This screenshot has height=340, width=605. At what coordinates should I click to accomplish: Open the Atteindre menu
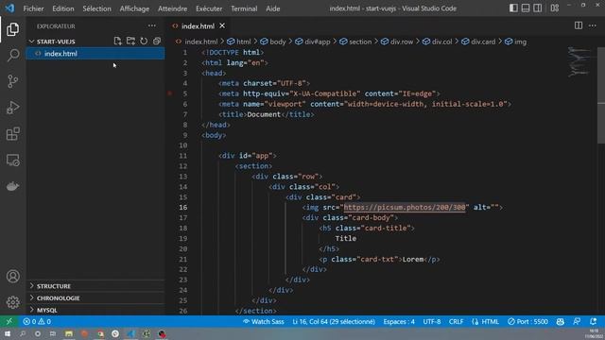[x=172, y=8]
